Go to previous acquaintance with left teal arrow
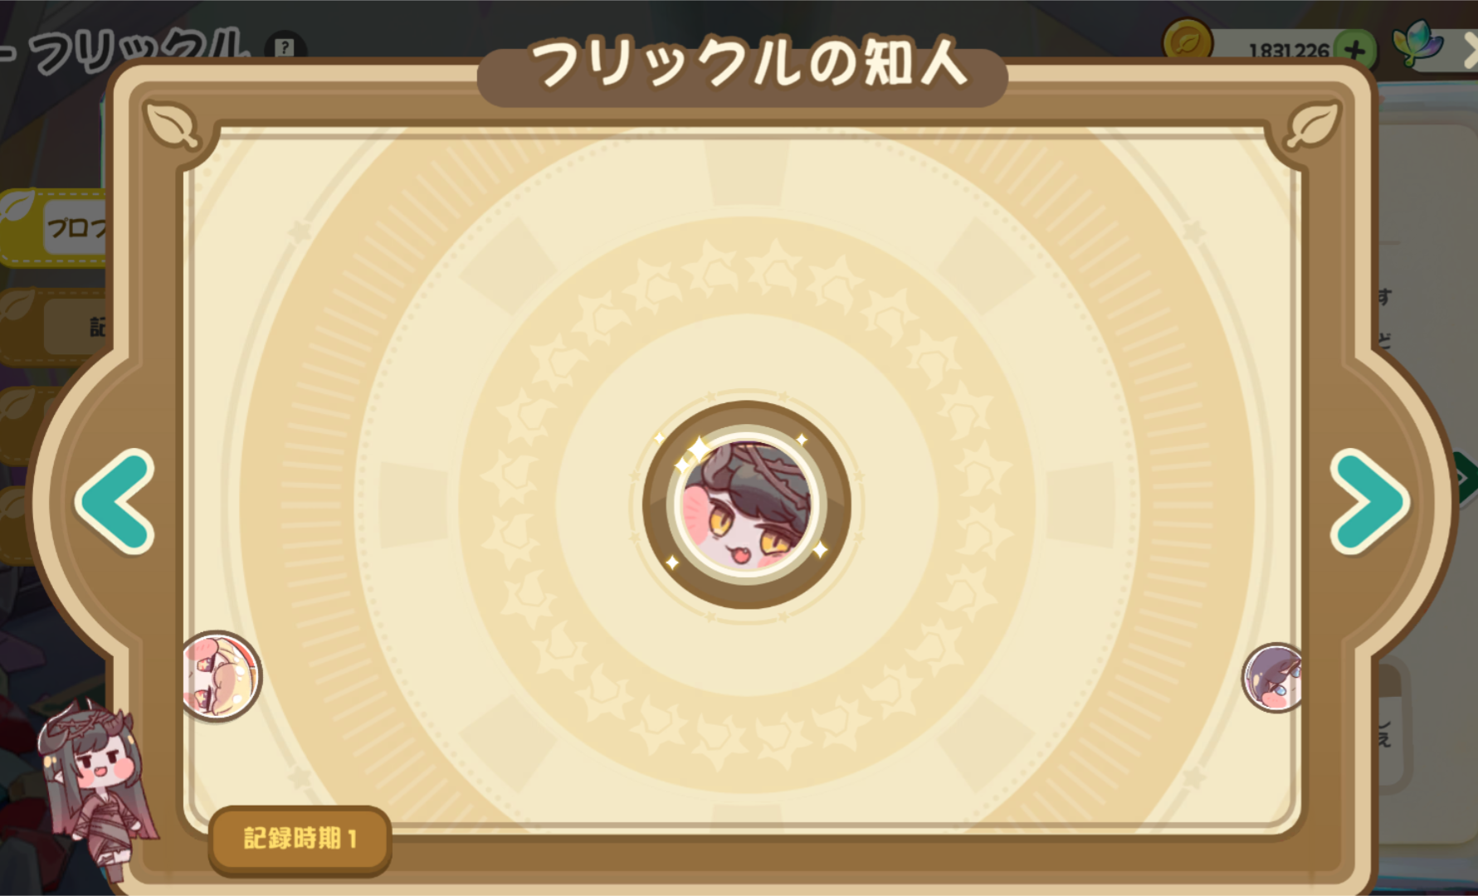Screen dimensions: 1478x896 [115, 502]
